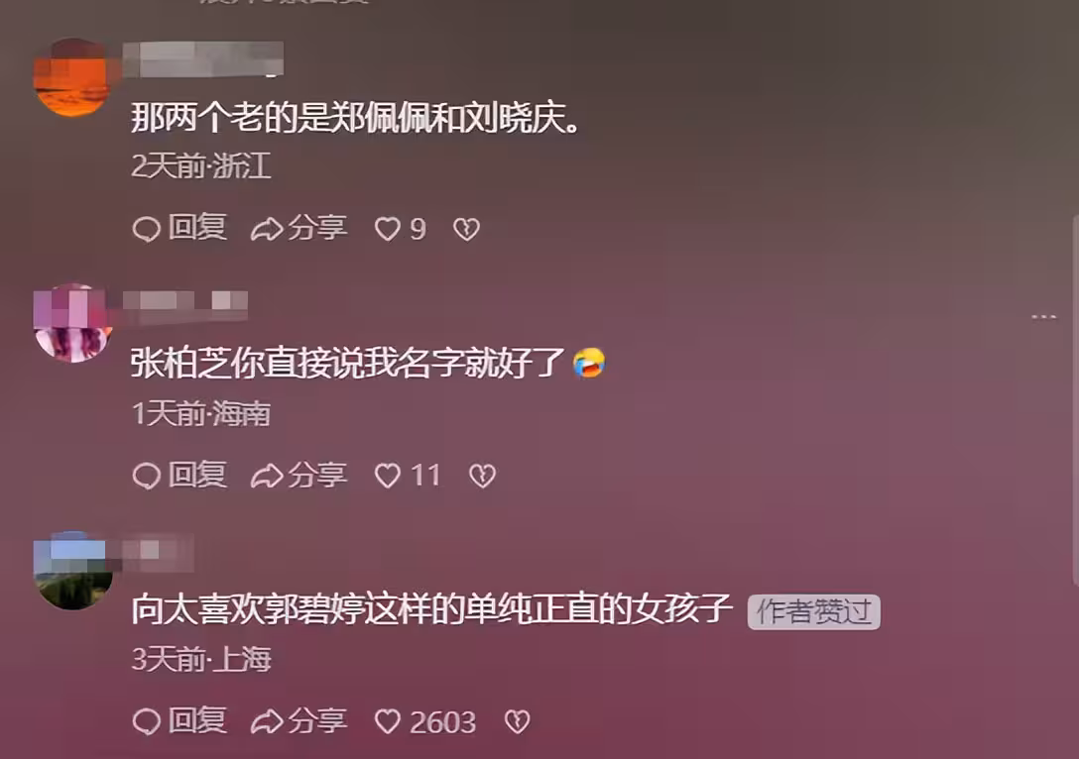This screenshot has width=1079, height=759.
Task: Open the pink-haired avatar profile
Action: coord(73,323)
